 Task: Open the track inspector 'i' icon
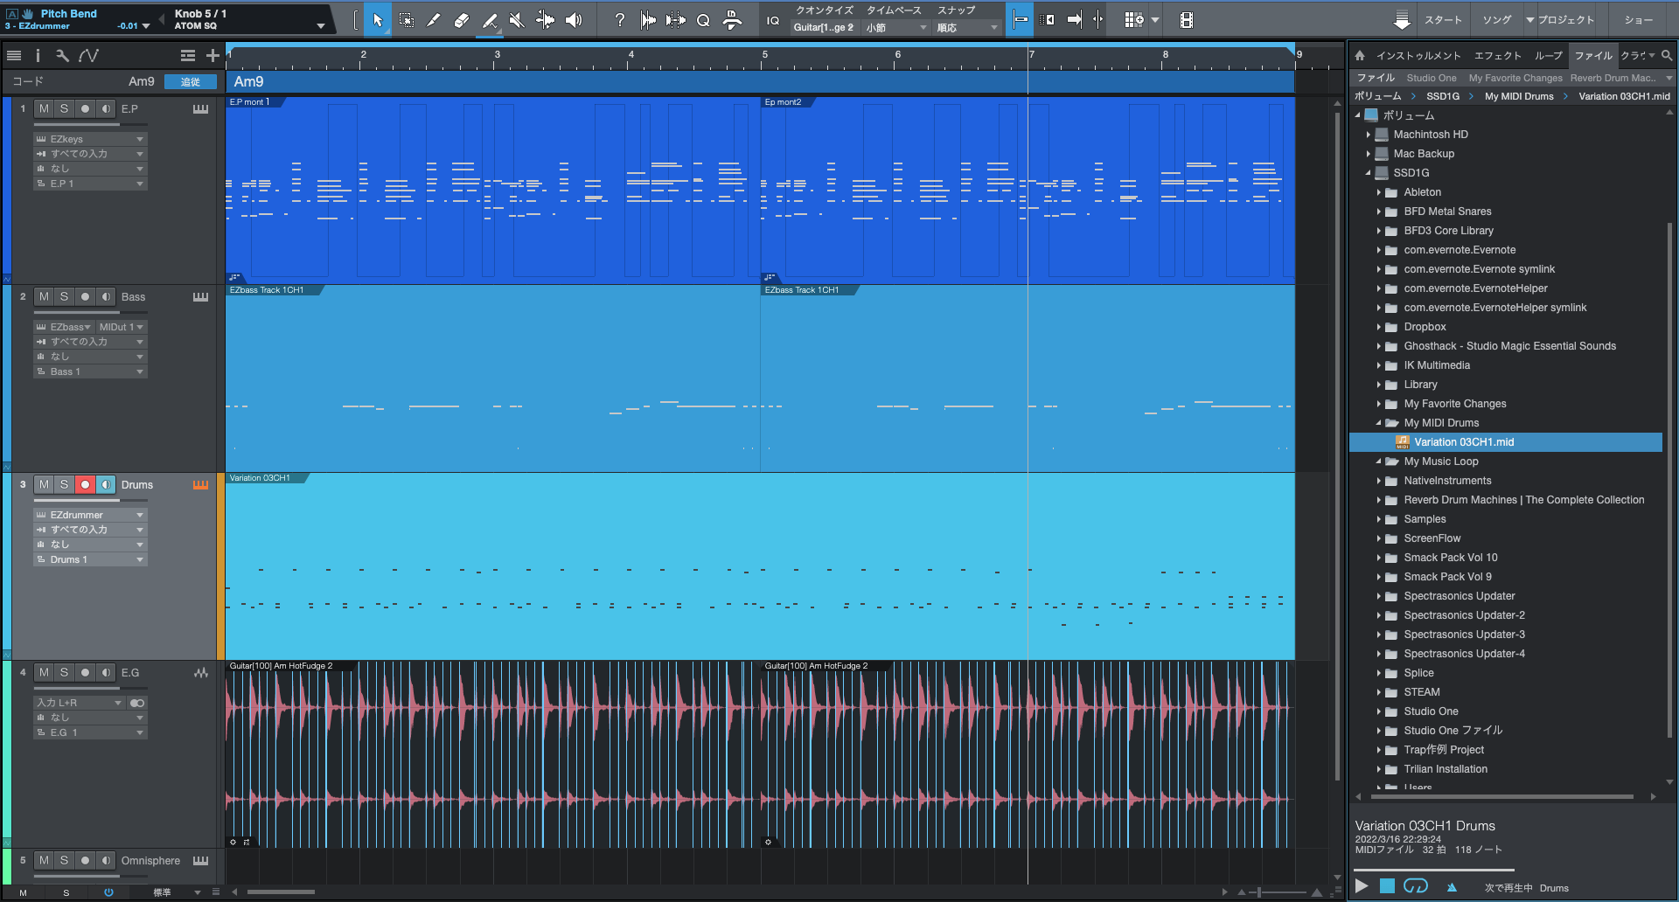38,56
